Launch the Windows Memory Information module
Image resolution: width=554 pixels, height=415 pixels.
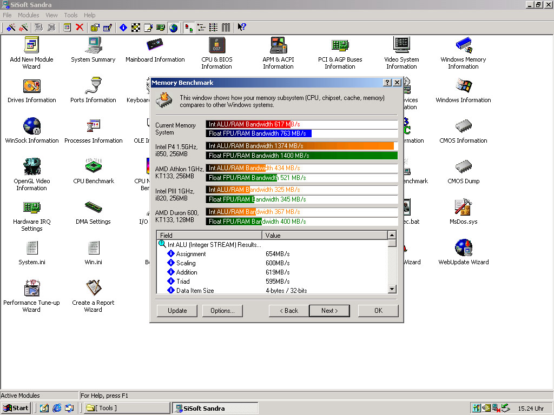click(x=463, y=45)
